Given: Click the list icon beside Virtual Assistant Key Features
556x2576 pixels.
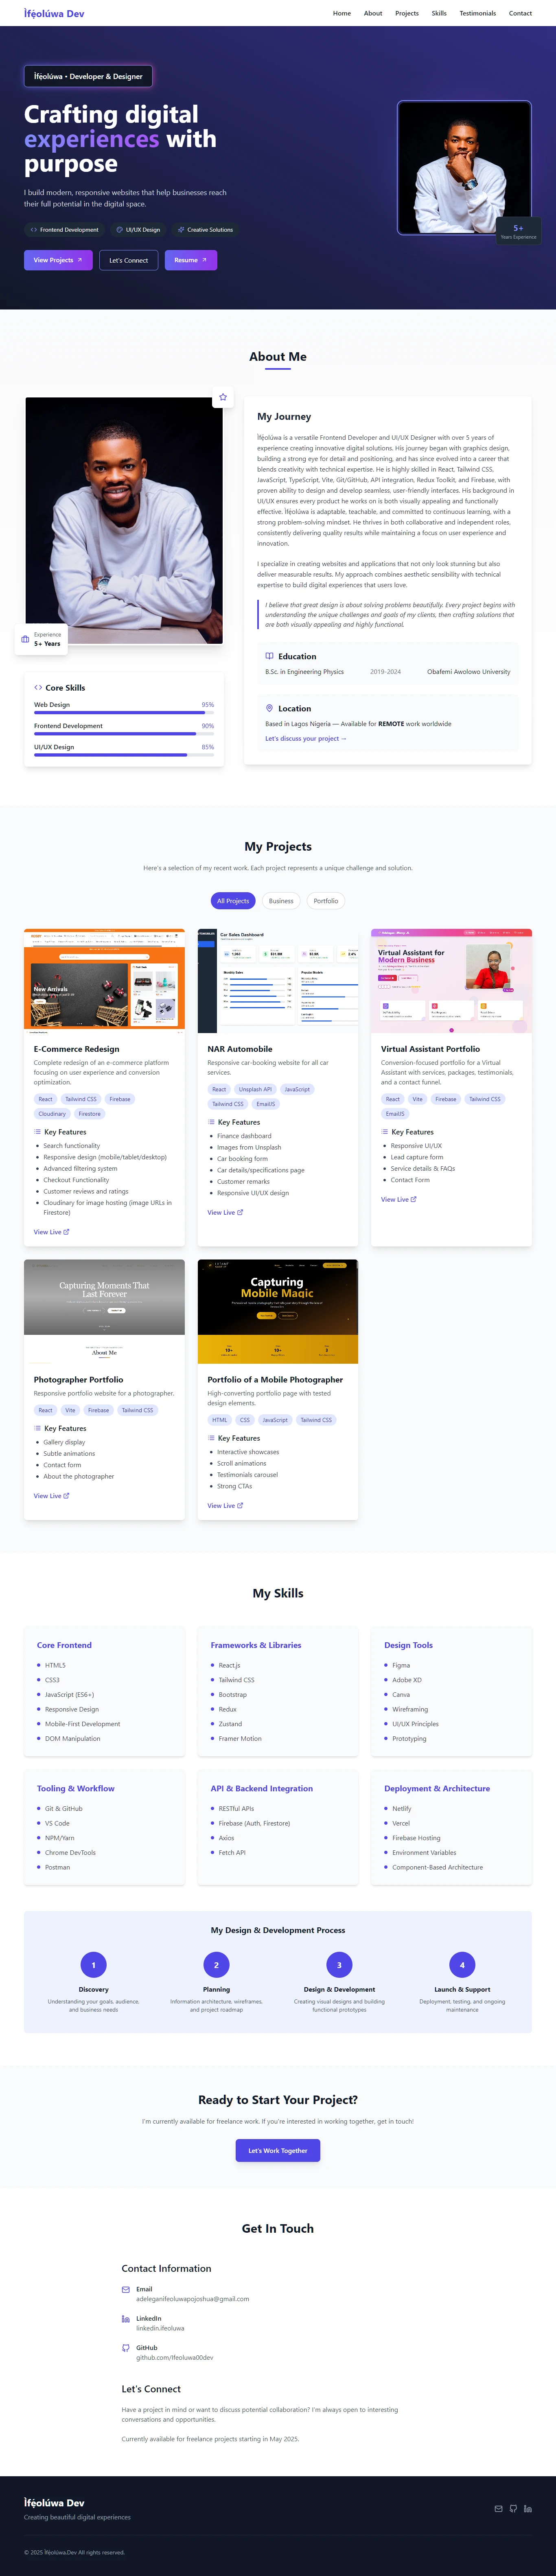Looking at the screenshot, I should [385, 1132].
